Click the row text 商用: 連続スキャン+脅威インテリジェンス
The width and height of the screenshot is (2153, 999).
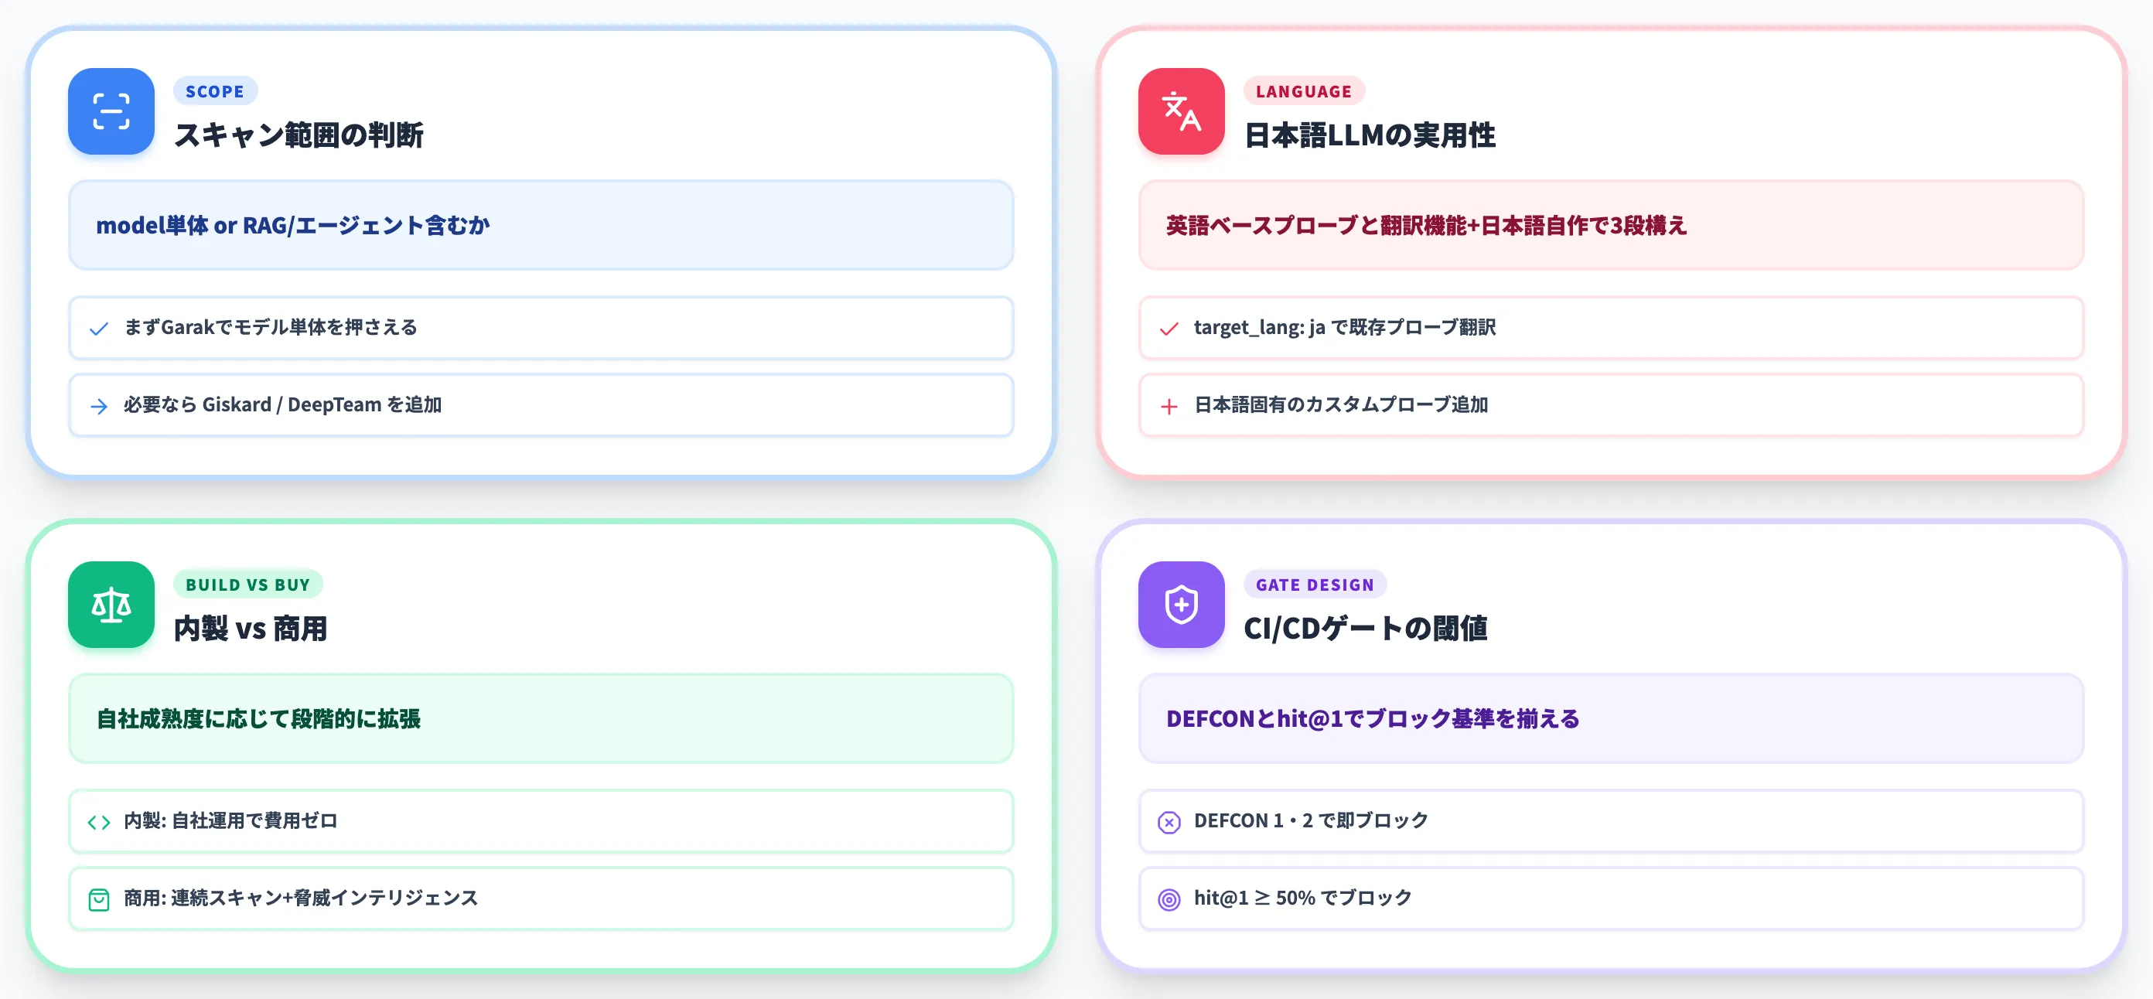point(301,898)
